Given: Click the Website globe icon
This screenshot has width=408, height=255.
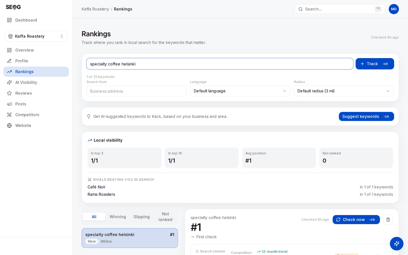Looking at the screenshot, I should point(9,126).
